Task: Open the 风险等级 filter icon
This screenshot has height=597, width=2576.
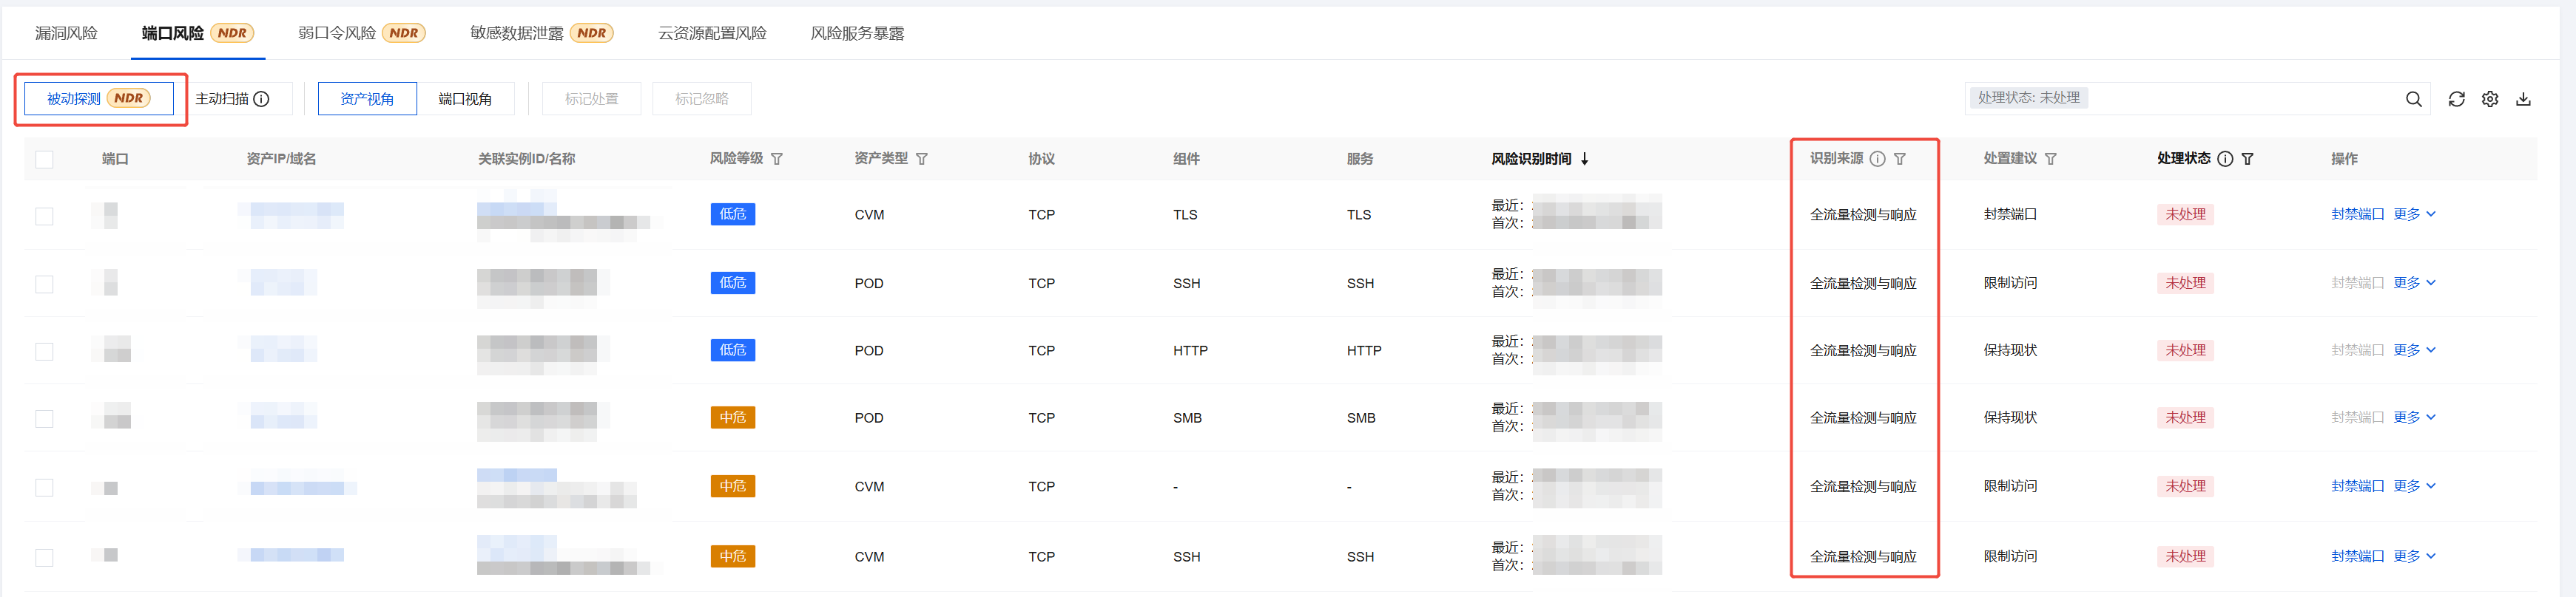Action: pyautogui.click(x=777, y=159)
